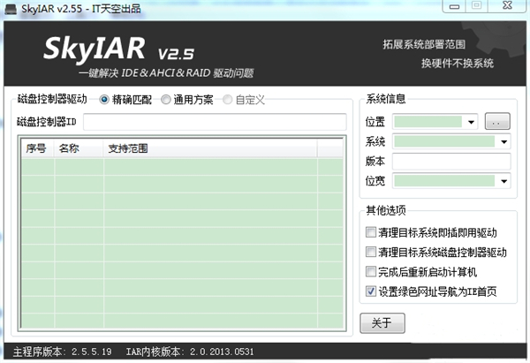Click the 序号 column header

36,148
